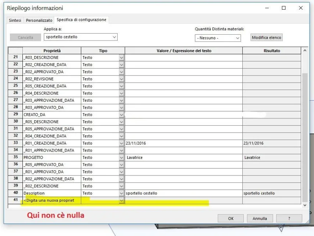This screenshot has width=314, height=236.
Task: Click the 'sportello cestello' value cell in row 40
Action: point(183,193)
